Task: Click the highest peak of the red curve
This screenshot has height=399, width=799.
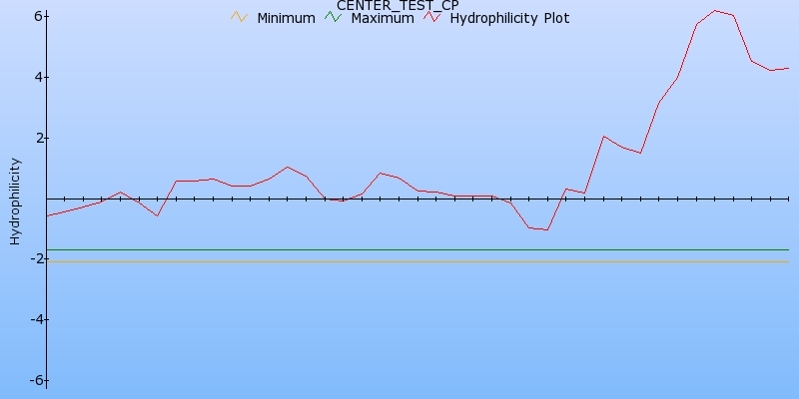Action: pos(715,11)
